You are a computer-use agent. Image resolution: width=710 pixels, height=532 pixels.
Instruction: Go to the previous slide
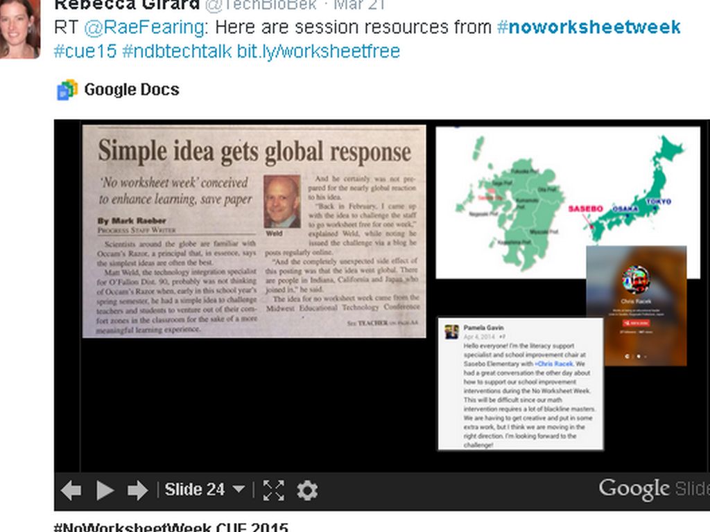pyautogui.click(x=71, y=490)
